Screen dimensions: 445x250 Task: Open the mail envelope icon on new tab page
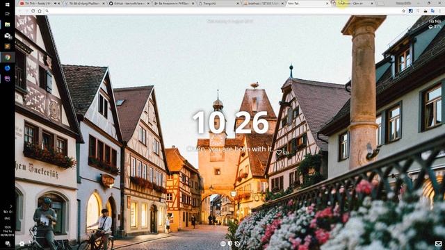pos(438,244)
